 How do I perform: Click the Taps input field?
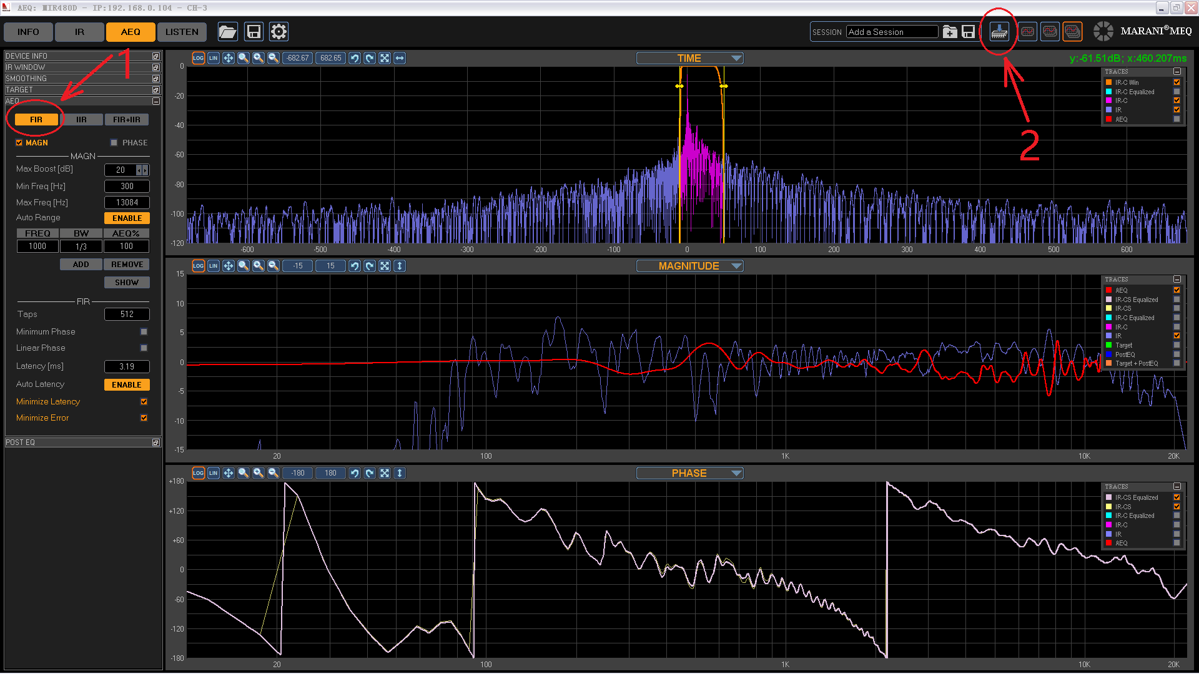tap(127, 315)
